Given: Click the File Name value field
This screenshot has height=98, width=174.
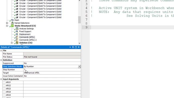Looking at the screenshot, I should pyautogui.click(x=52, y=54).
